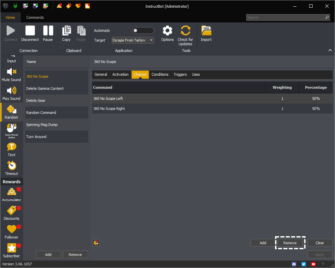Copy the selected command to clipboard

pos(66,33)
